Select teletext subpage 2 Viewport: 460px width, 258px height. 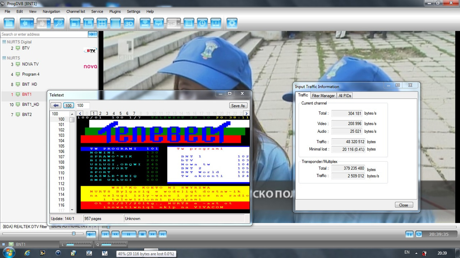100,114
